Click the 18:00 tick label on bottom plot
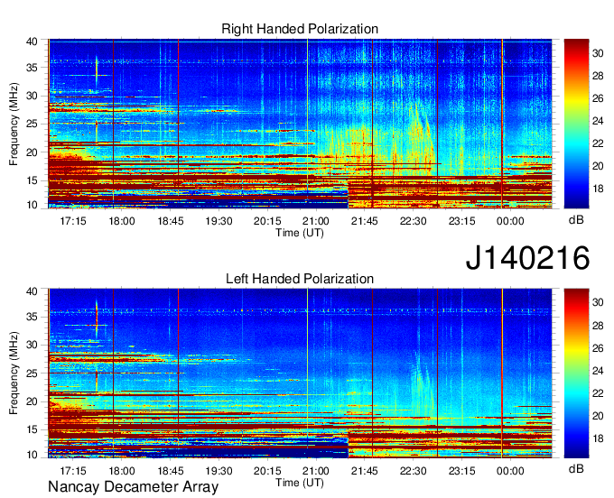Screen dimensions: 614x498 click(x=121, y=471)
